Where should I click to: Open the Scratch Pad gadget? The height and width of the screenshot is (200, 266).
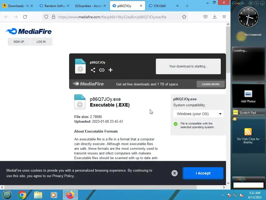point(248,113)
